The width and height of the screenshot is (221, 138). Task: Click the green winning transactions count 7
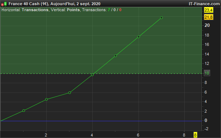coord(109,10)
